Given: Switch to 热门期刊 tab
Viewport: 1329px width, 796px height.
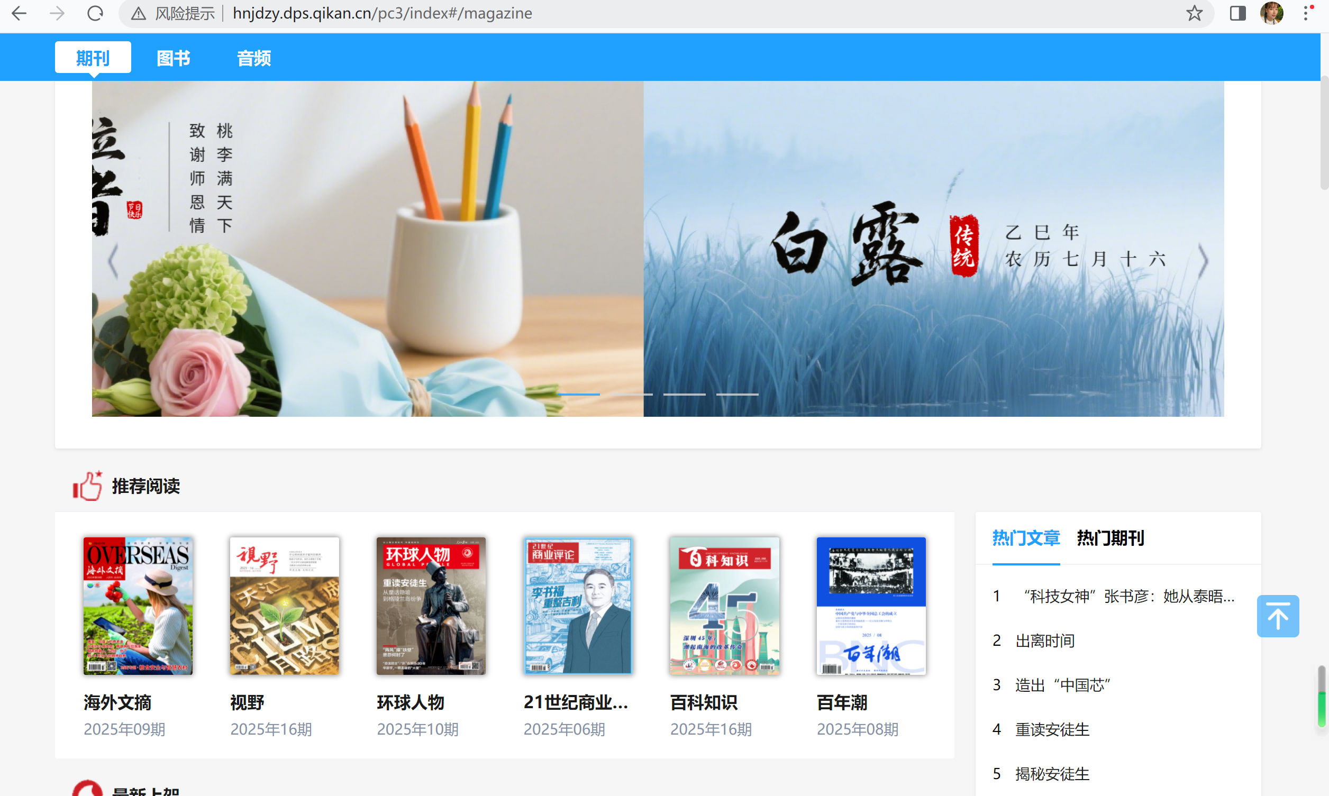Looking at the screenshot, I should coord(1110,538).
